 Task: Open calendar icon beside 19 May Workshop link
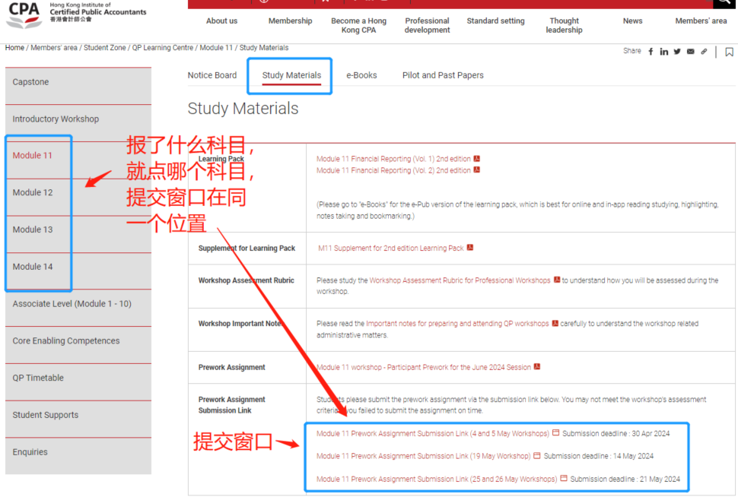537,456
